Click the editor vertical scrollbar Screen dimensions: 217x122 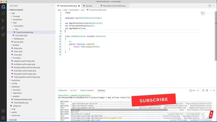click(216, 36)
